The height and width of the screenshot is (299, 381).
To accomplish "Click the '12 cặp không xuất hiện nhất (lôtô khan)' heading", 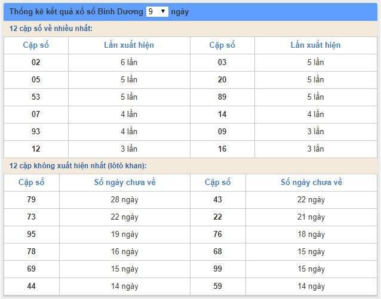I will click(x=78, y=165).
